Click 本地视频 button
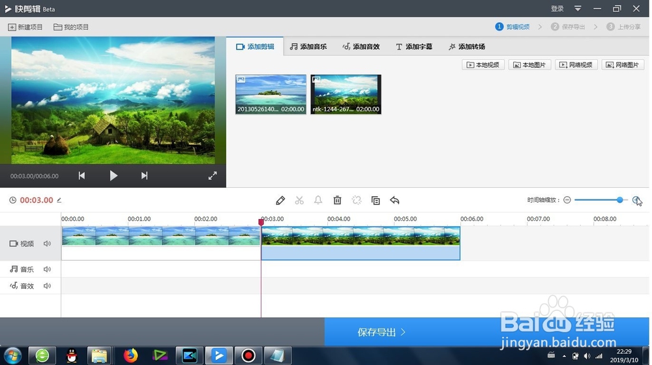Viewport: 652px width, 365px height. click(x=483, y=65)
